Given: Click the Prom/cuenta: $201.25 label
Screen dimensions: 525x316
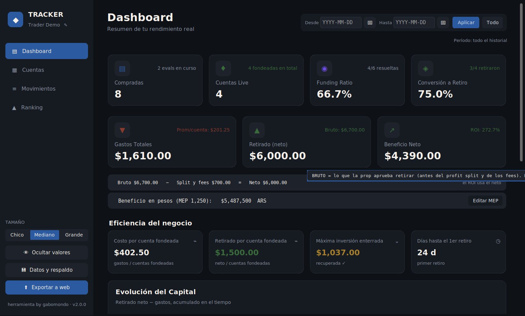Looking at the screenshot, I should click(203, 130).
